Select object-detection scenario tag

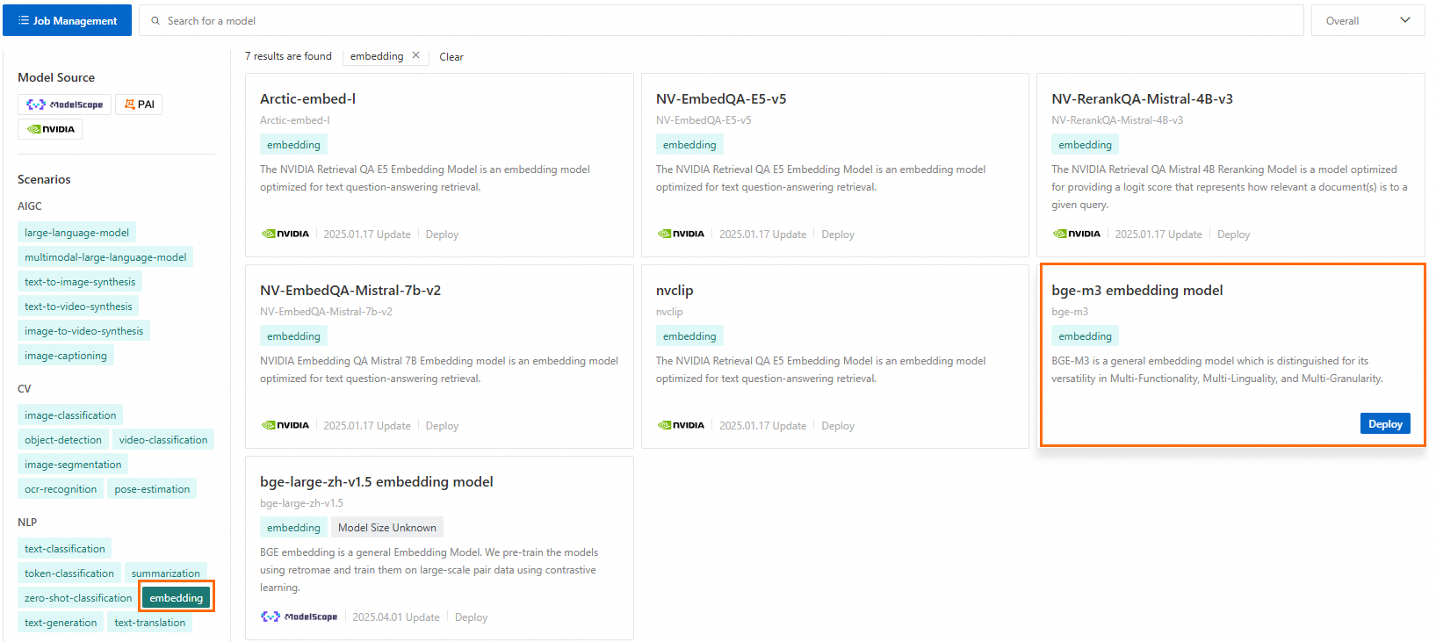click(63, 440)
